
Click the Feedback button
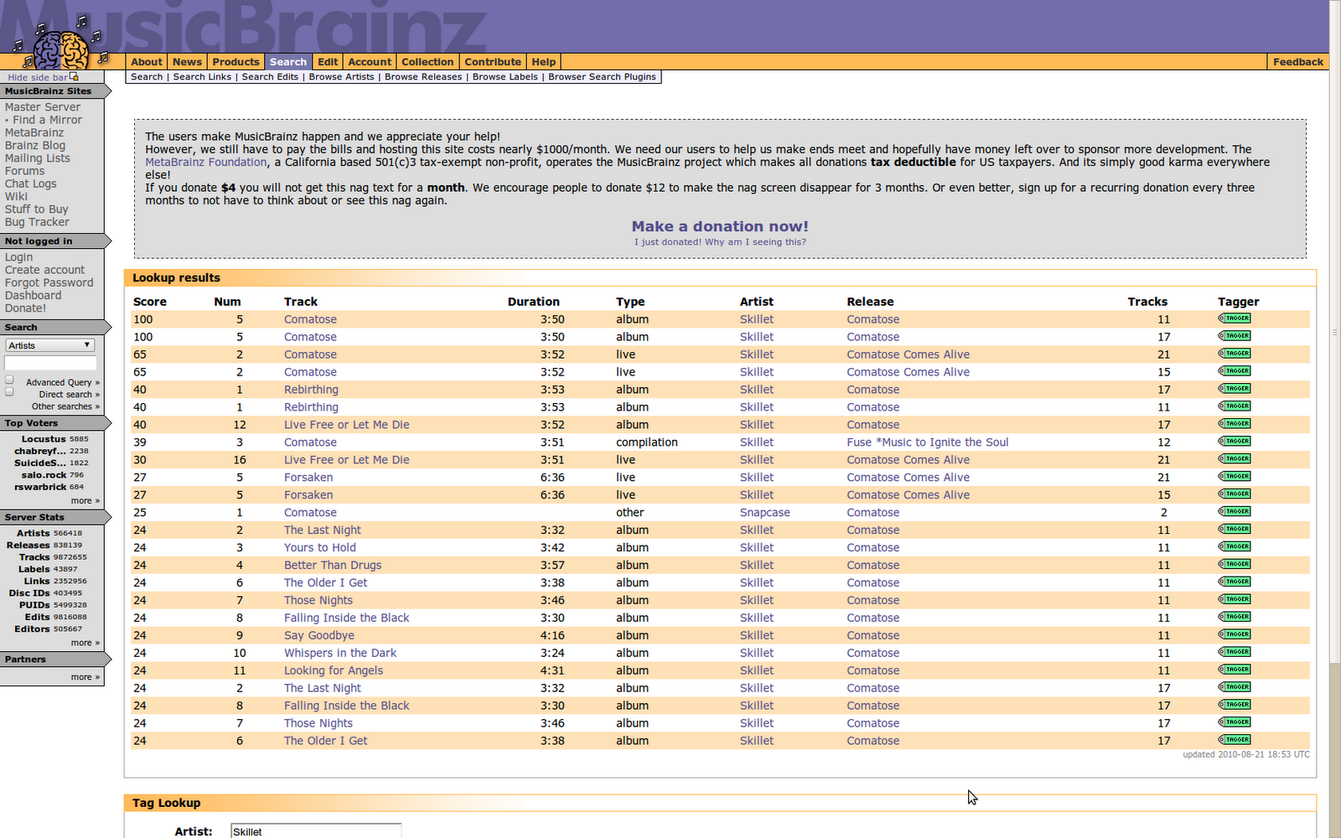pyautogui.click(x=1297, y=62)
